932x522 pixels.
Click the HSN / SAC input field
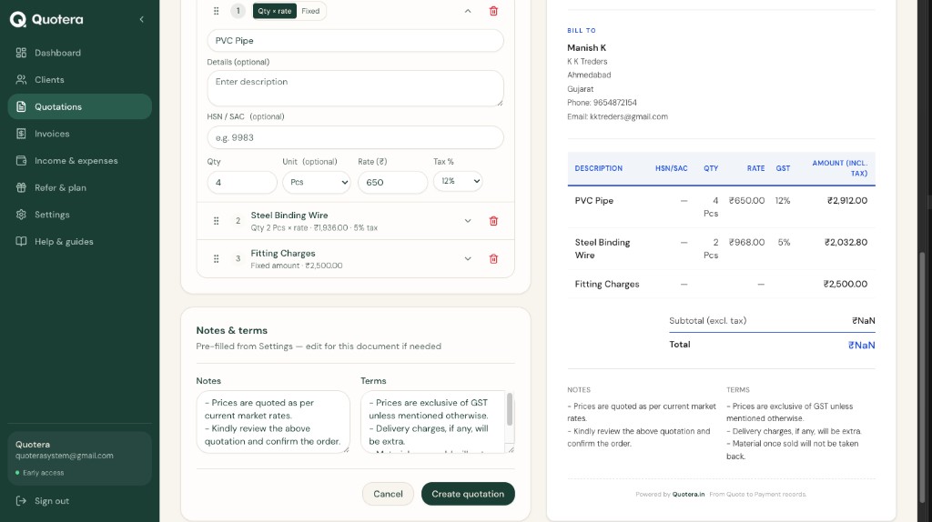point(356,137)
